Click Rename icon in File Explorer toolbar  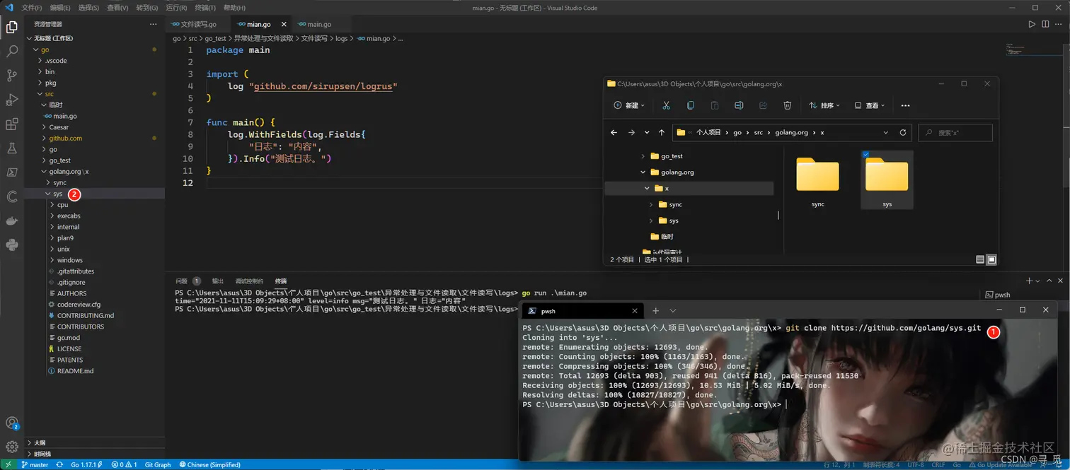pyautogui.click(x=739, y=105)
